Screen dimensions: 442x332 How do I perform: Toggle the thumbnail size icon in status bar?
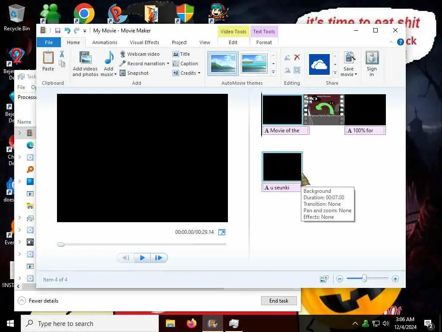(324, 279)
